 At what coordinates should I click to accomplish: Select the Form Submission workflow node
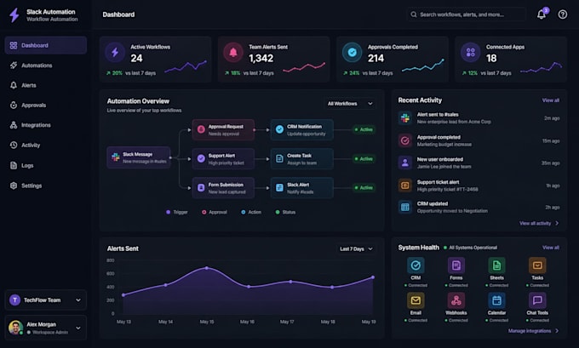(x=223, y=188)
